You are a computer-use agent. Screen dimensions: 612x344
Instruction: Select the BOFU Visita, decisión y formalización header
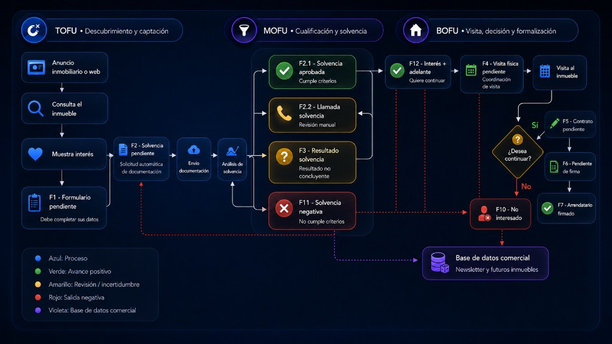pos(491,30)
